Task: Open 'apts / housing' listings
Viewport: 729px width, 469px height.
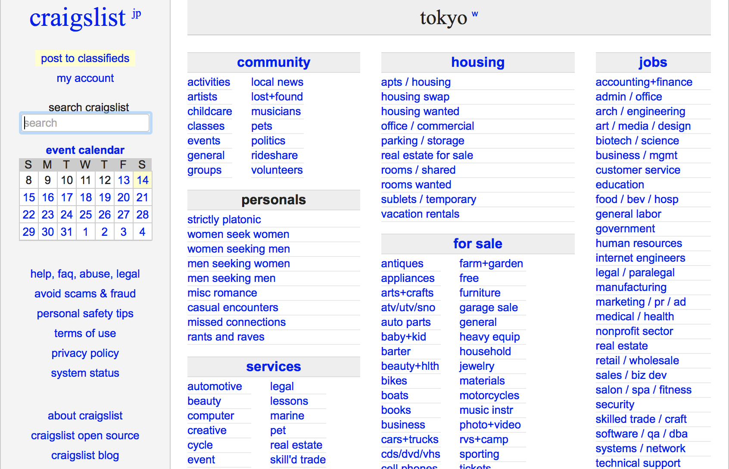Action: (416, 82)
